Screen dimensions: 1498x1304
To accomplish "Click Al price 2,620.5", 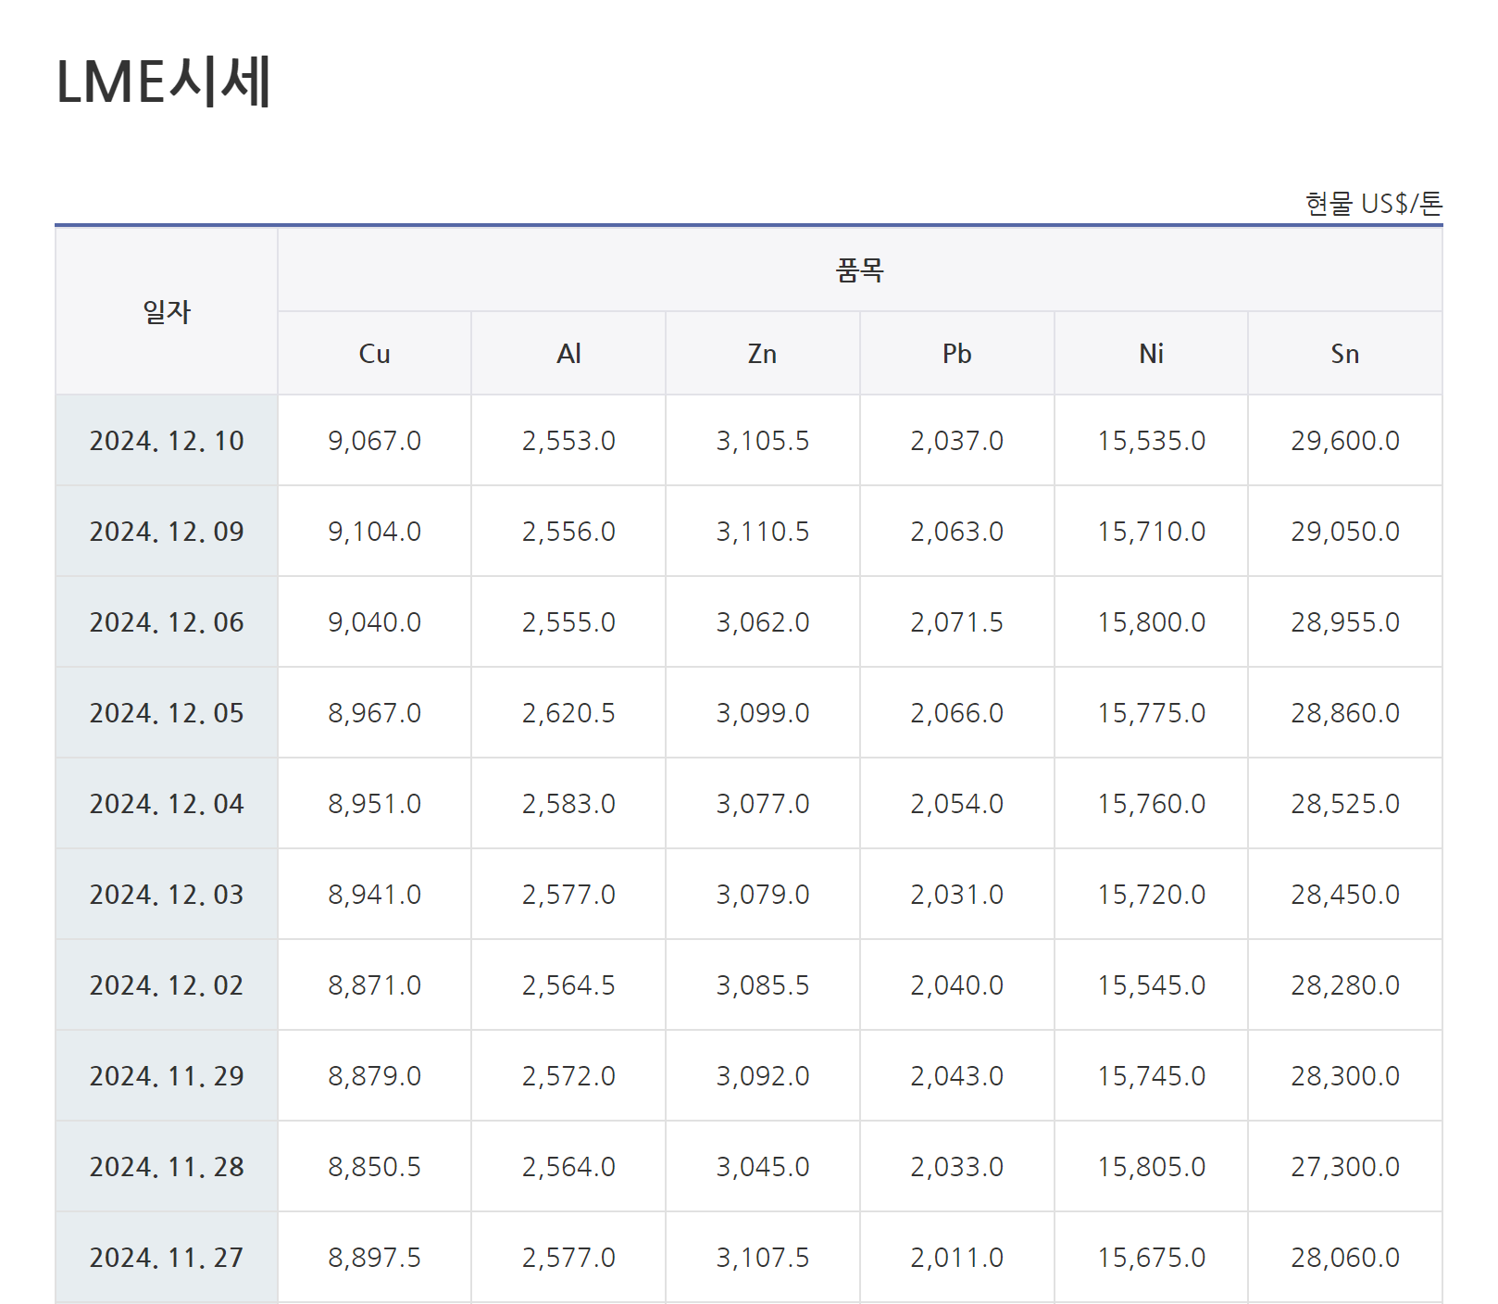I will [x=568, y=713].
